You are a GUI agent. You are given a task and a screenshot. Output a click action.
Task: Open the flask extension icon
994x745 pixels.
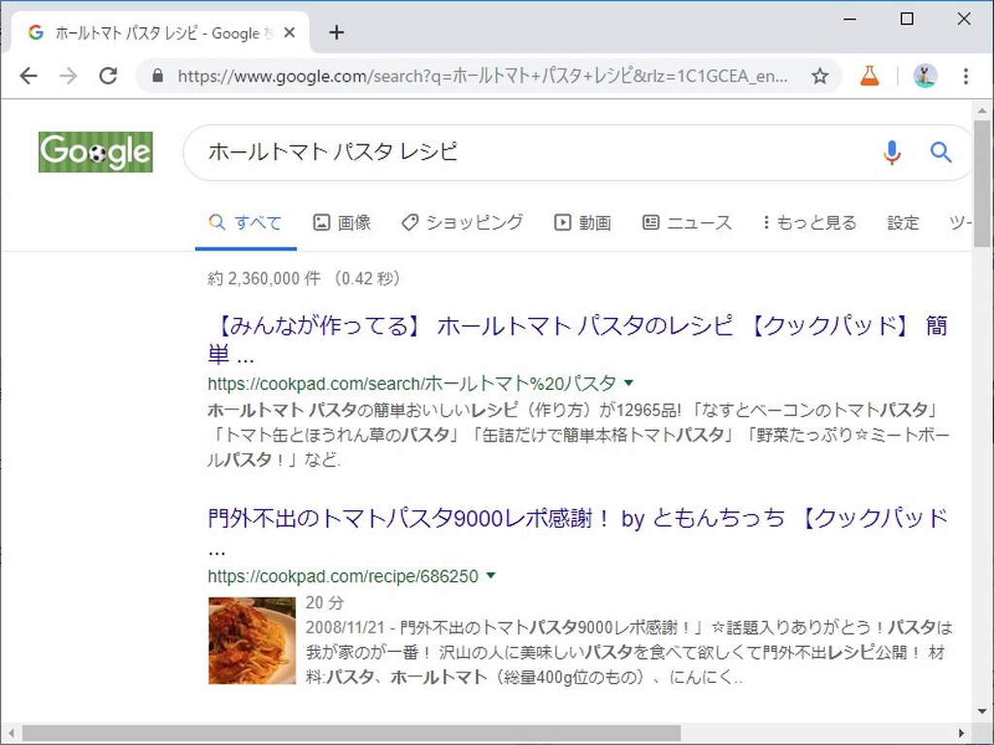pyautogui.click(x=870, y=76)
